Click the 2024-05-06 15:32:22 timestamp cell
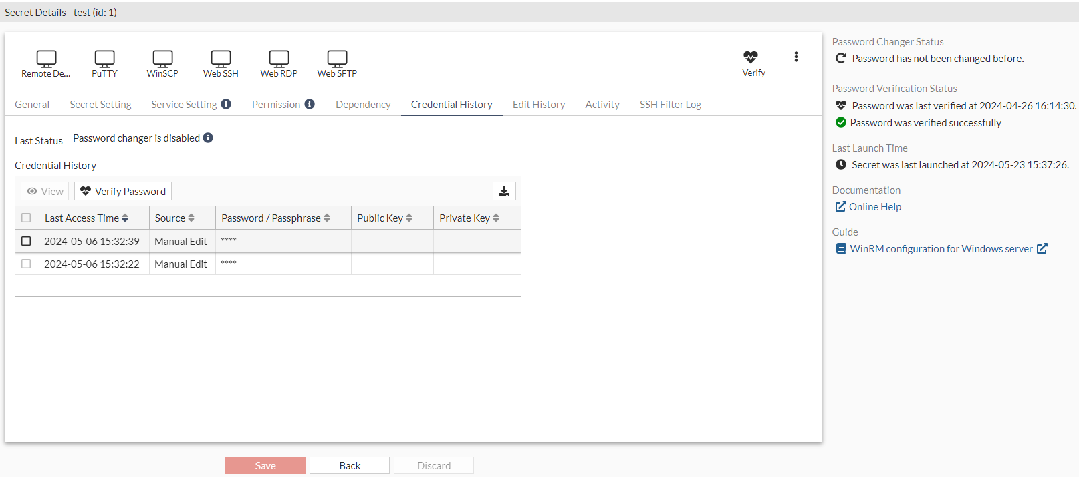 [x=94, y=264]
